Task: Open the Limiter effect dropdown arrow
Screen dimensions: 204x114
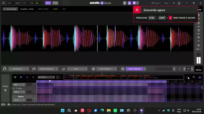Action: tap(86, 69)
